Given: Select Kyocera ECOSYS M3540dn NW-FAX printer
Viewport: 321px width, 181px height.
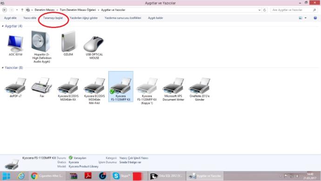Looking at the screenshot, I should coord(94,91).
